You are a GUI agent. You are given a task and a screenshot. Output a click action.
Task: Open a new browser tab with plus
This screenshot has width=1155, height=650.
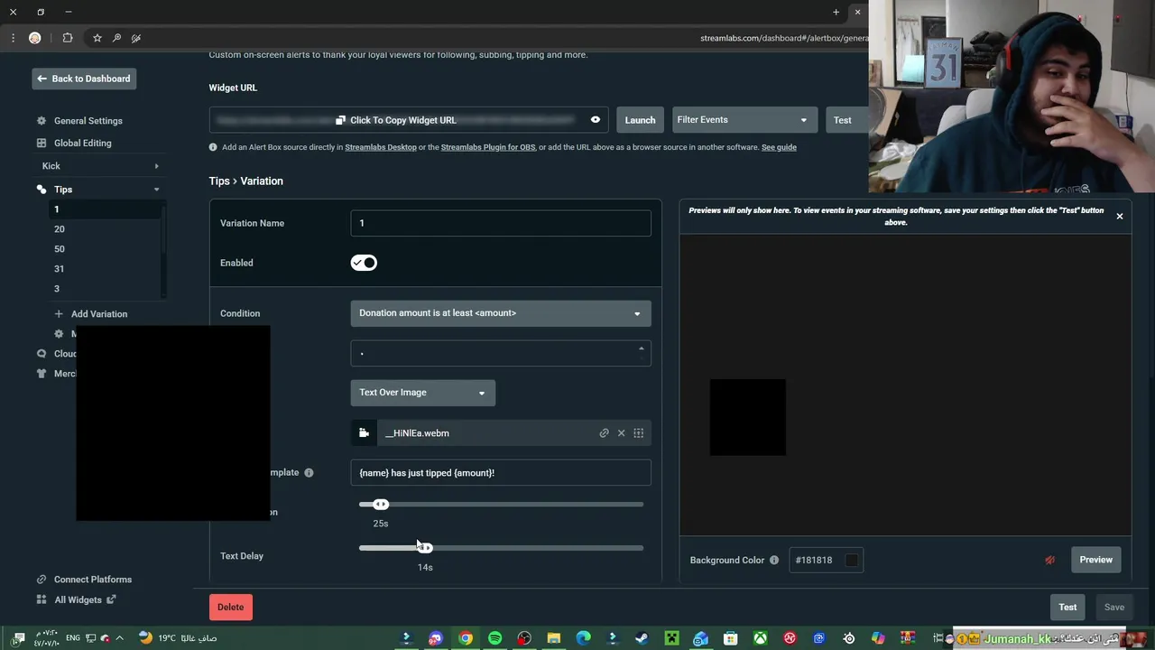[836, 13]
